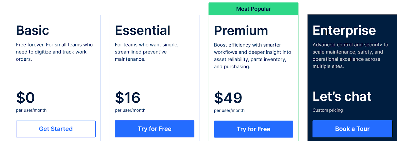Click the $16 price
The image size is (406, 141).
127,98
